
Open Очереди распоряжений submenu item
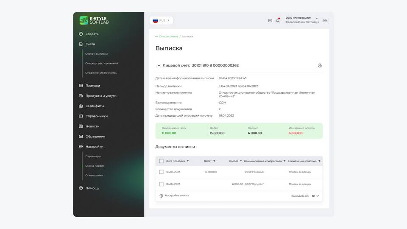click(x=101, y=63)
